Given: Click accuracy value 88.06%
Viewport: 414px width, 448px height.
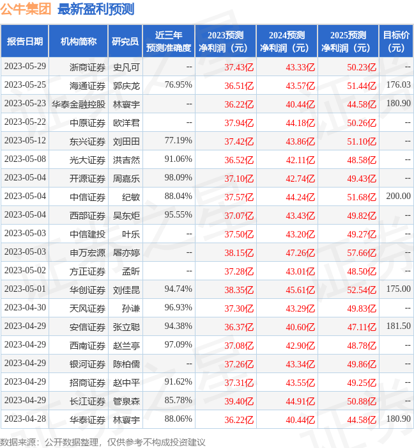Looking at the screenshot, I should pos(178,419).
